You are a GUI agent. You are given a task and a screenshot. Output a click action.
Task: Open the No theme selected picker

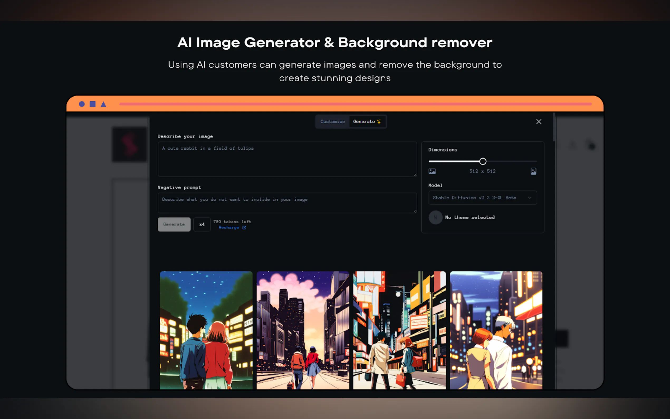click(470, 217)
